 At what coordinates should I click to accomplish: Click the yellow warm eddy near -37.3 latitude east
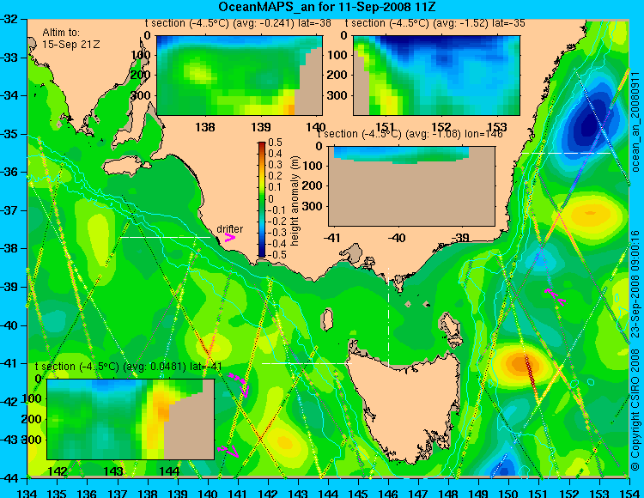pos(590,214)
